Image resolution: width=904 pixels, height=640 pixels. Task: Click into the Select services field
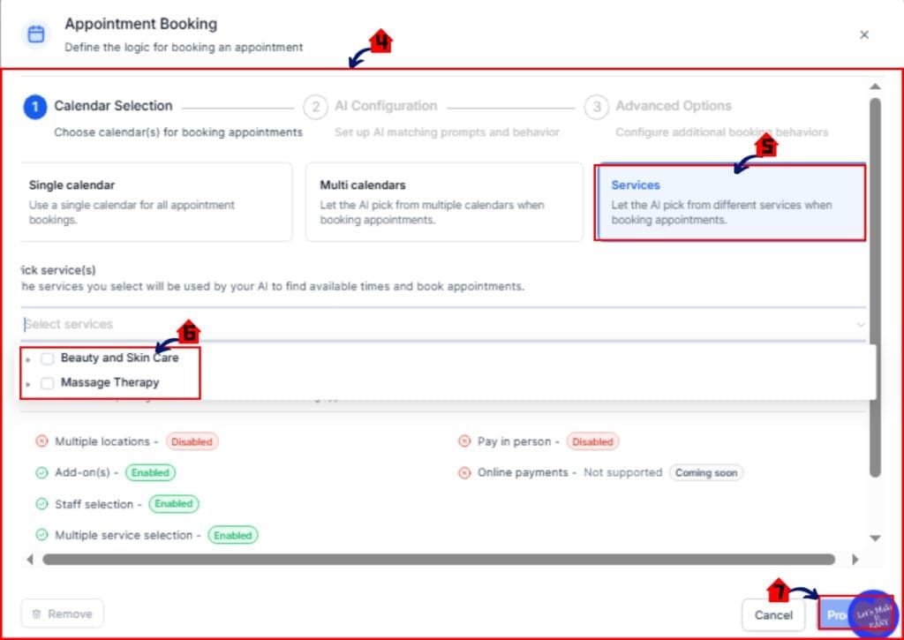click(x=424, y=324)
